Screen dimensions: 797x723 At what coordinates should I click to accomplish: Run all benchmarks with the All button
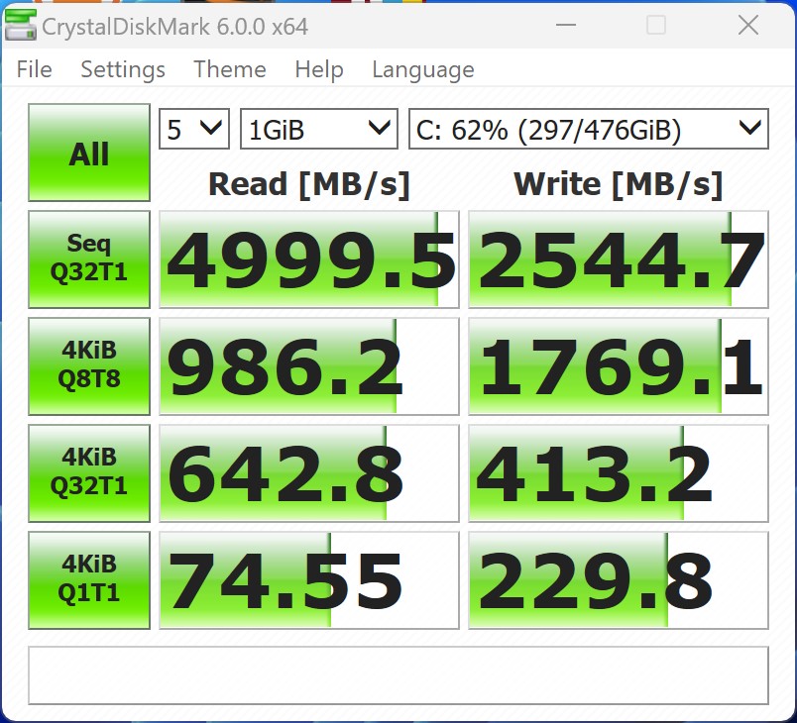(x=89, y=153)
